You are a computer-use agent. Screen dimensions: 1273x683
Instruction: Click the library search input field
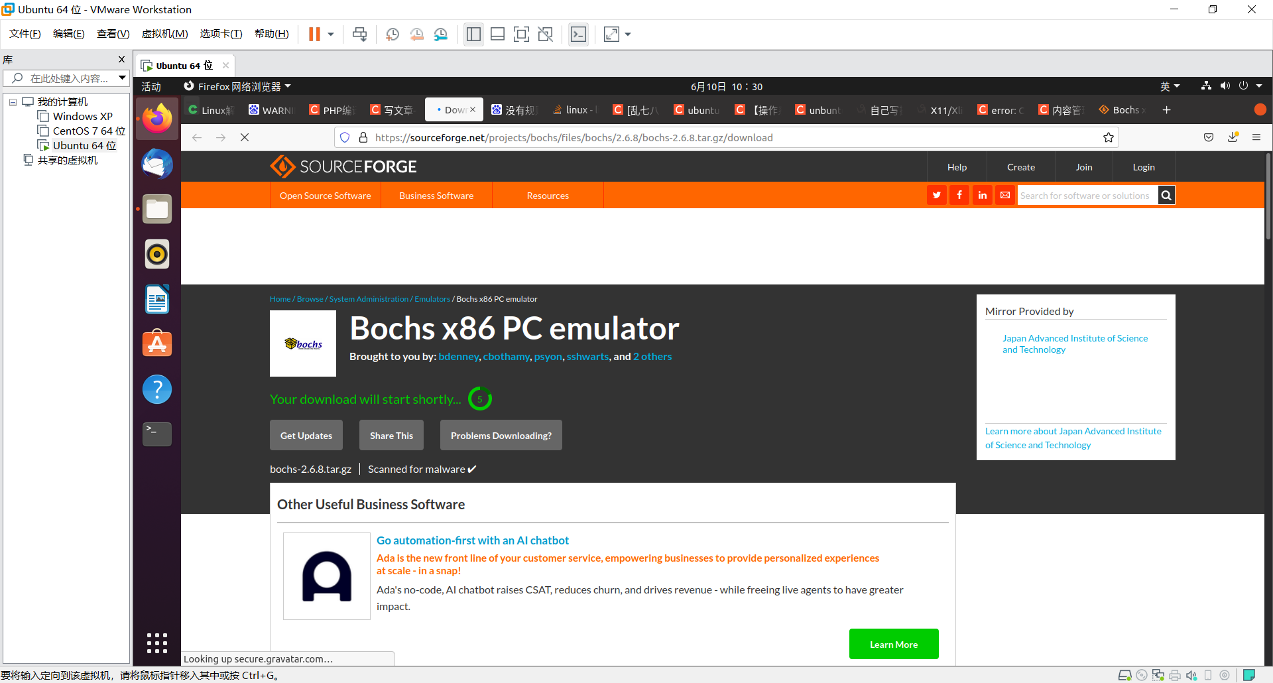66,78
